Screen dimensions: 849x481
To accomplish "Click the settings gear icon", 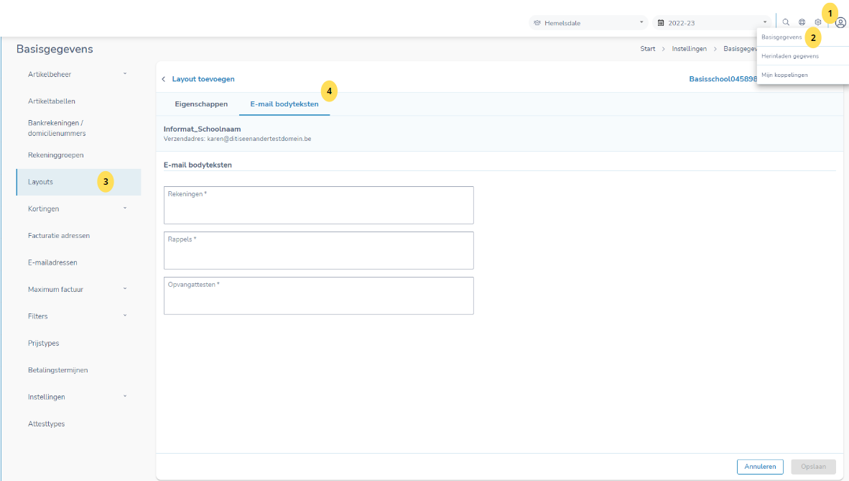I will 817,22.
